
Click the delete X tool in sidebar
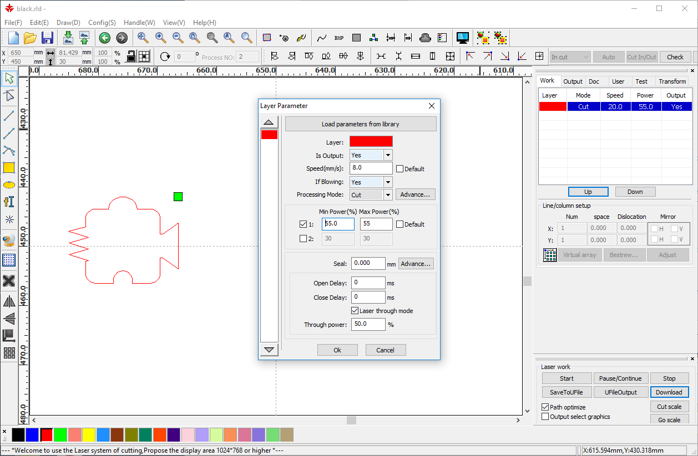9,281
